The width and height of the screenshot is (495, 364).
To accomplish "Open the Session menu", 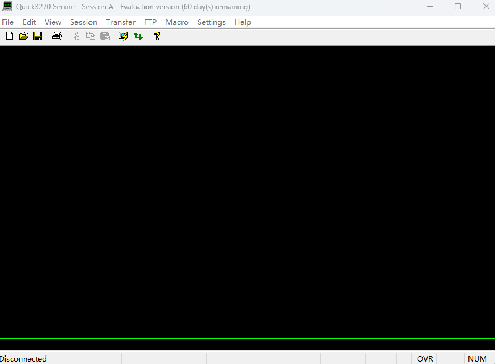I will pos(84,22).
